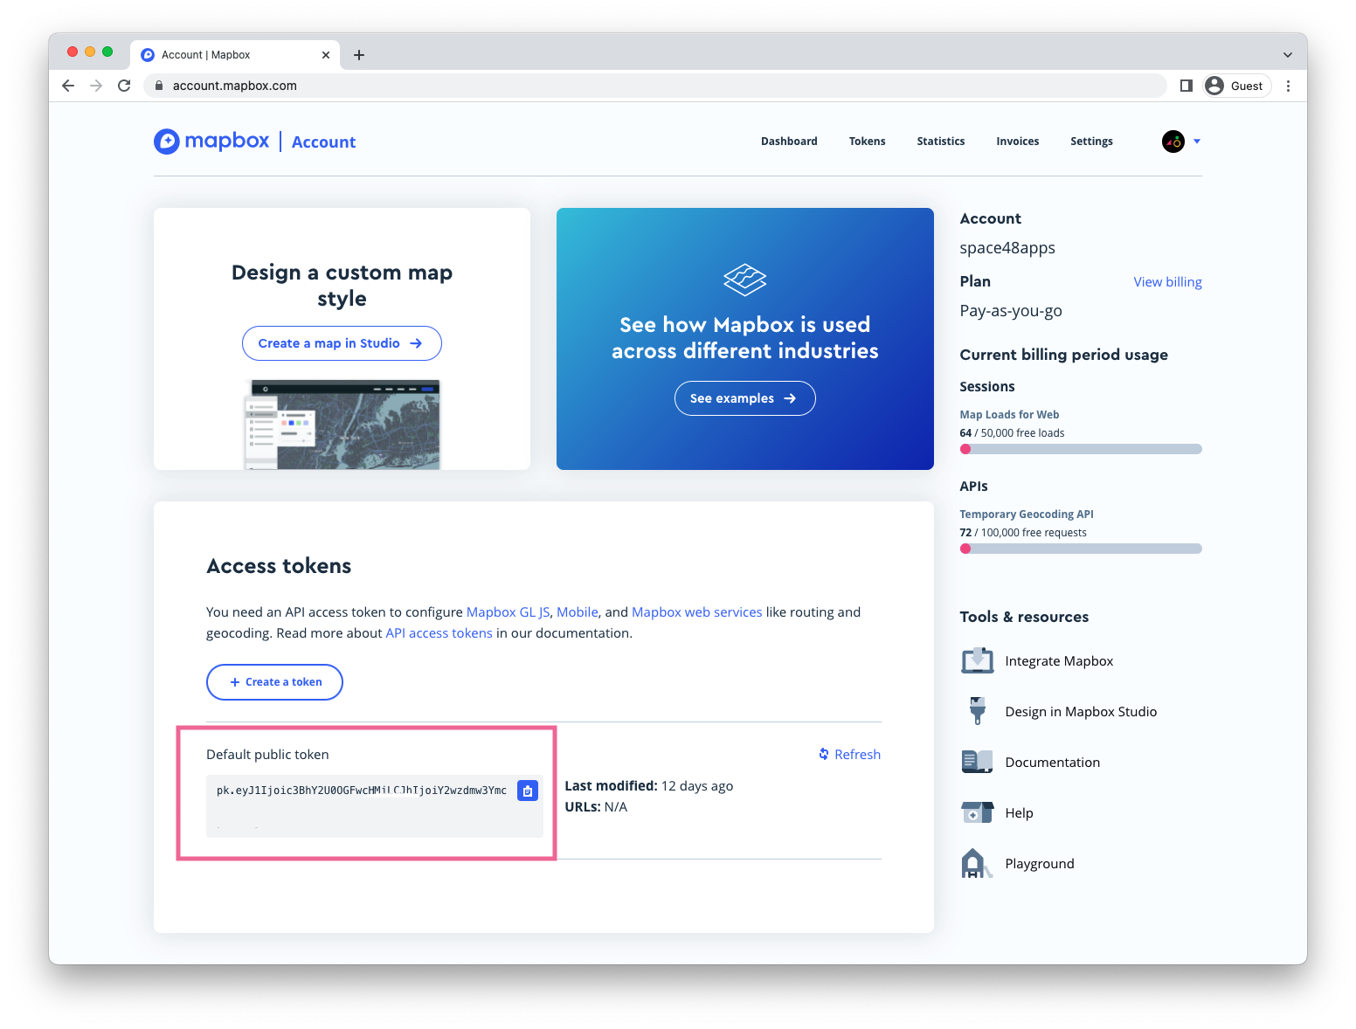Open the Help text link

(x=1019, y=813)
